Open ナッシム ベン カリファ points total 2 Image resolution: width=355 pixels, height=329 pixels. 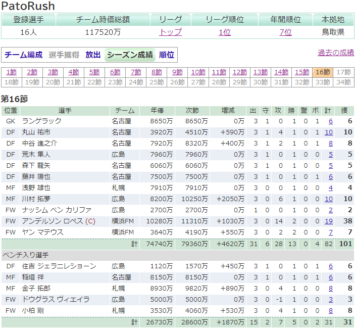click(x=331, y=210)
